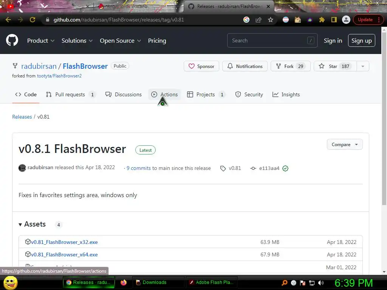This screenshot has width=387, height=290.
Task: Reload the page with refresh icon
Action: click(x=33, y=20)
